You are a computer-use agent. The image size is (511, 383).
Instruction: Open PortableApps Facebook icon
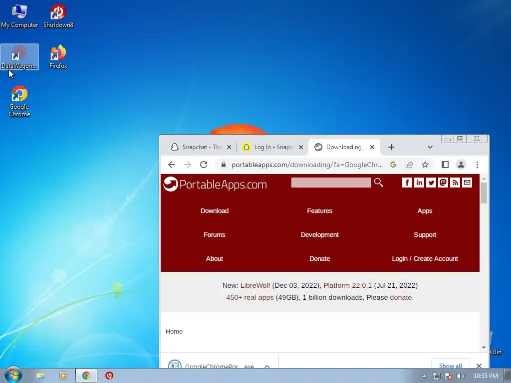(407, 183)
